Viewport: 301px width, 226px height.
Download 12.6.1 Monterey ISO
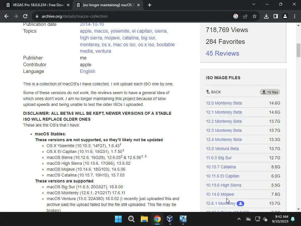click(221, 204)
